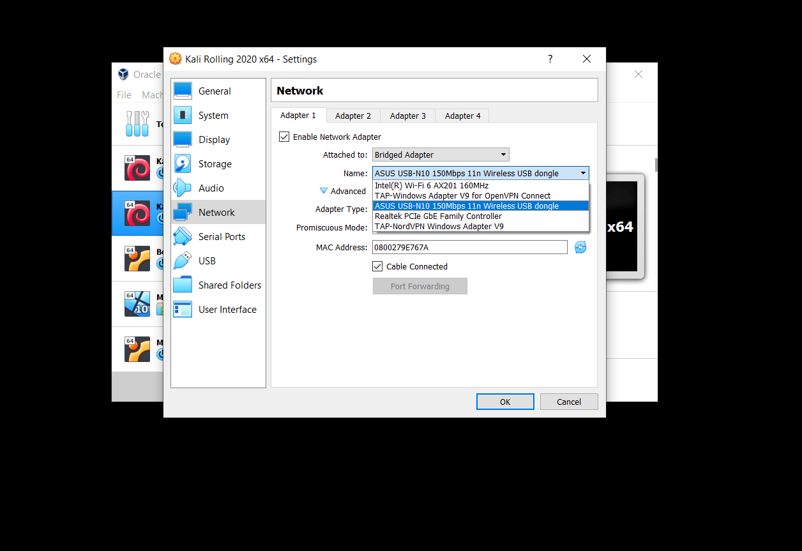Open the Attached to dropdown
This screenshot has height=551, width=802.
441,155
